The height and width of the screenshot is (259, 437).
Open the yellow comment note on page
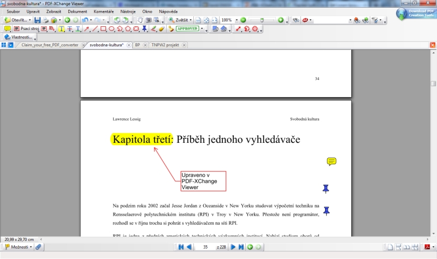(332, 161)
